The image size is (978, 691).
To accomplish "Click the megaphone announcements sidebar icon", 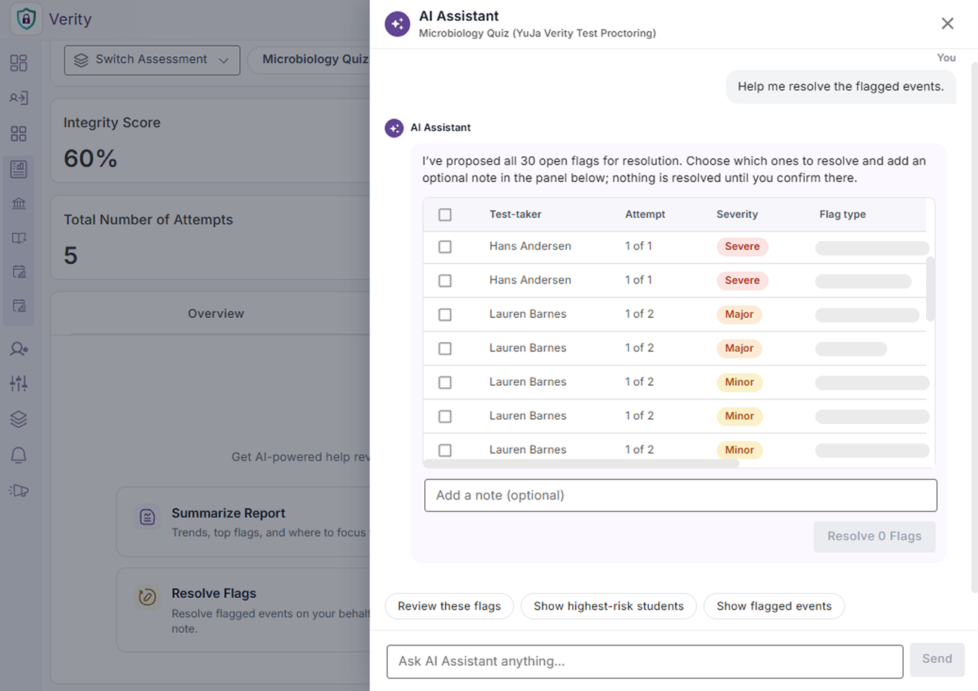I will [19, 491].
